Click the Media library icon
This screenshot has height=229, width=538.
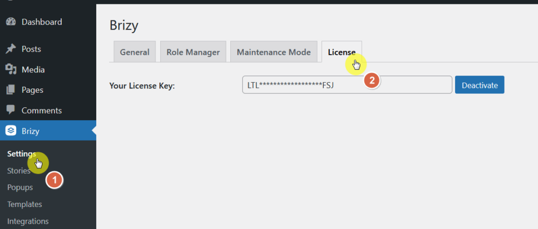pyautogui.click(x=10, y=70)
